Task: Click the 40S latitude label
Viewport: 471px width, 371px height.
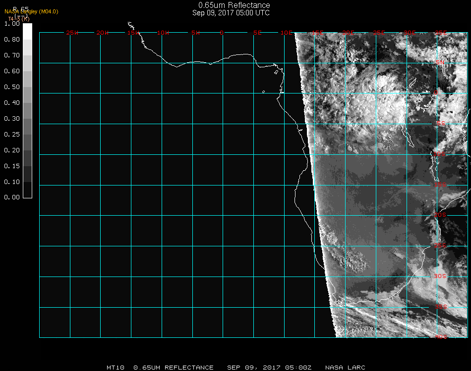Action: pyautogui.click(x=441, y=337)
